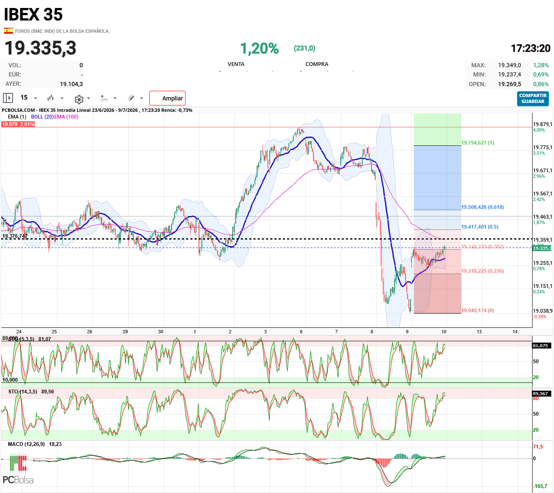Toggle the side panel icon

8,98
